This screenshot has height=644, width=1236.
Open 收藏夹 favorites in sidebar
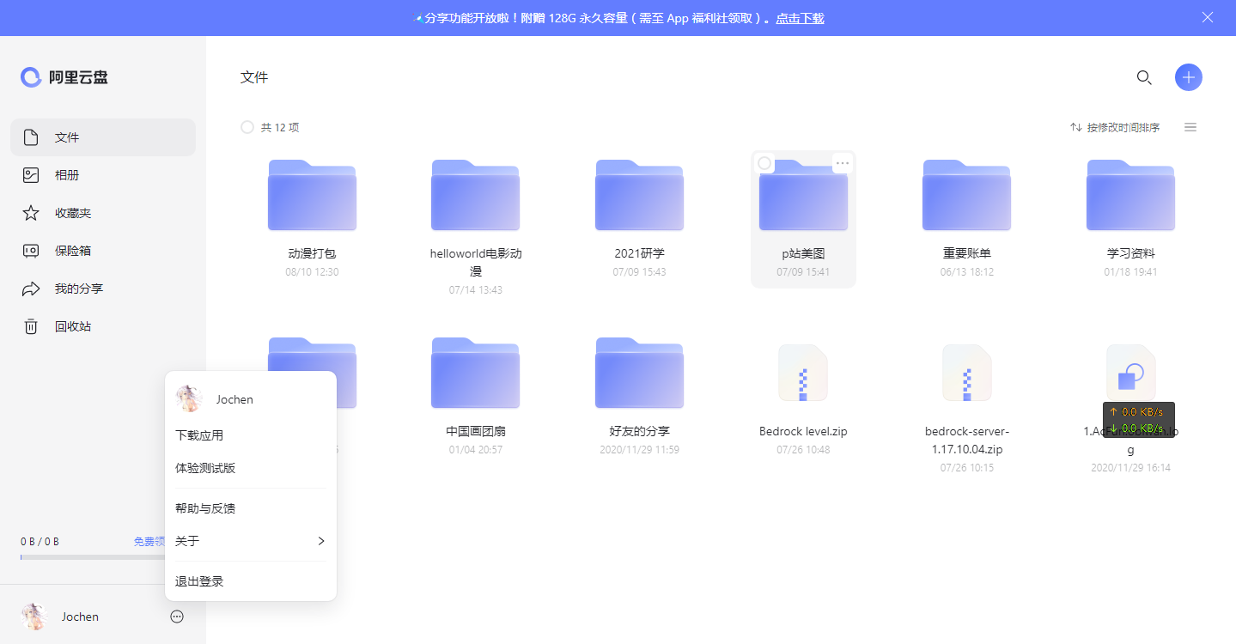(x=72, y=213)
